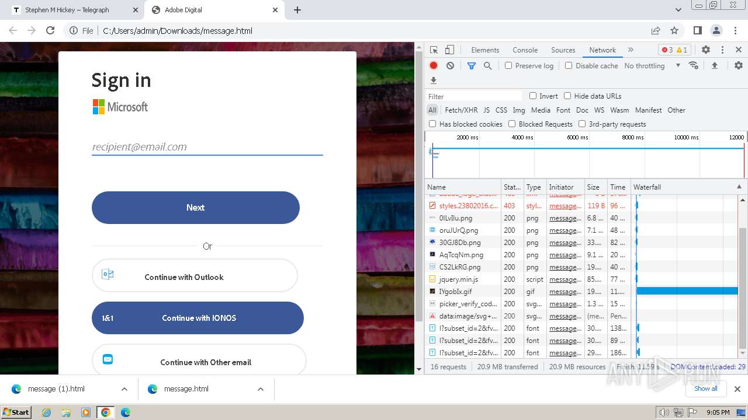Toggle the device toolbar icon

(449, 50)
